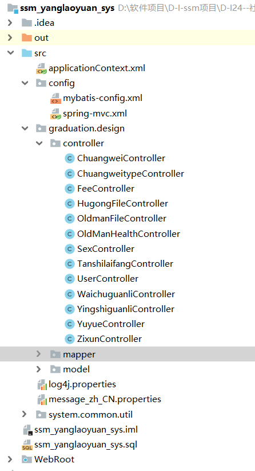Click the WebRoot web folder icon
Screen dimensions: 255x471
click(27, 460)
